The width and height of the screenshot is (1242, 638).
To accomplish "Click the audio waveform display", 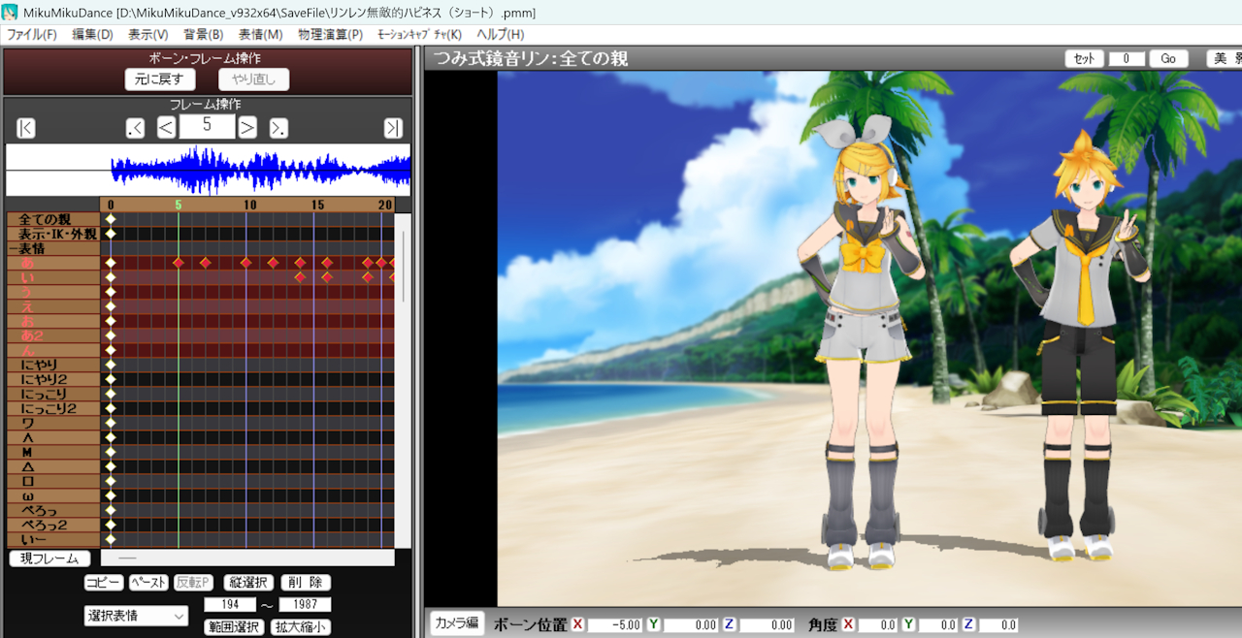I will tap(208, 171).
